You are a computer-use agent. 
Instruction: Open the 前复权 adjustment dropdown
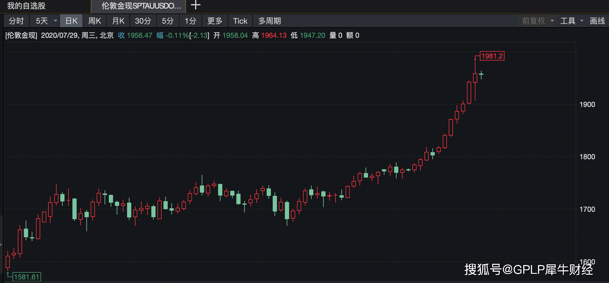[534, 21]
